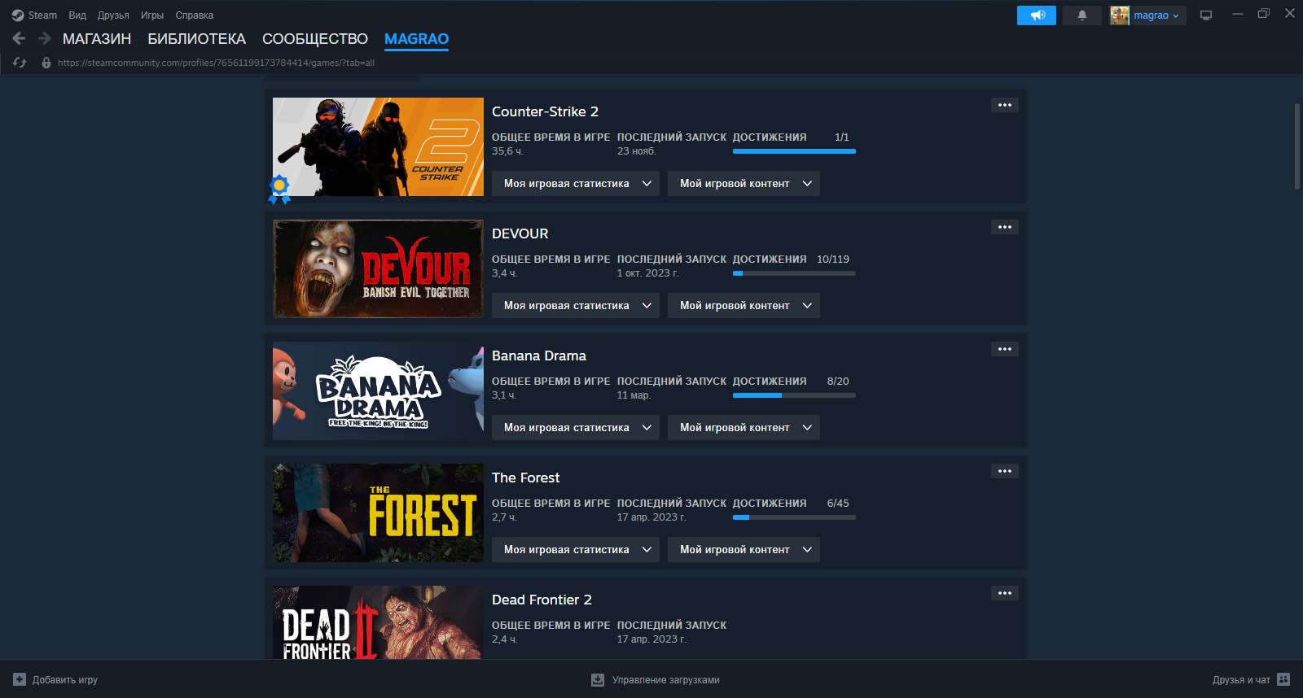Image resolution: width=1303 pixels, height=698 pixels.
Task: Expand Counter-Strike 2 'Моя игровая статистика' dropdown
Action: coord(576,183)
